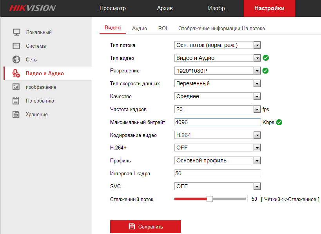Screen dimensions: 321x234
Task: Click the globe icon for Сеть
Action: click(16, 59)
